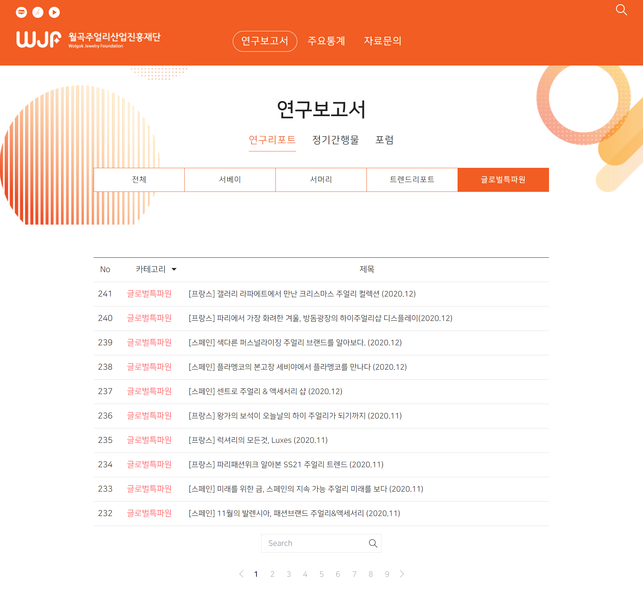Image resolution: width=643 pixels, height=593 pixels.
Task: Go to next page arrow
Action: click(x=402, y=574)
